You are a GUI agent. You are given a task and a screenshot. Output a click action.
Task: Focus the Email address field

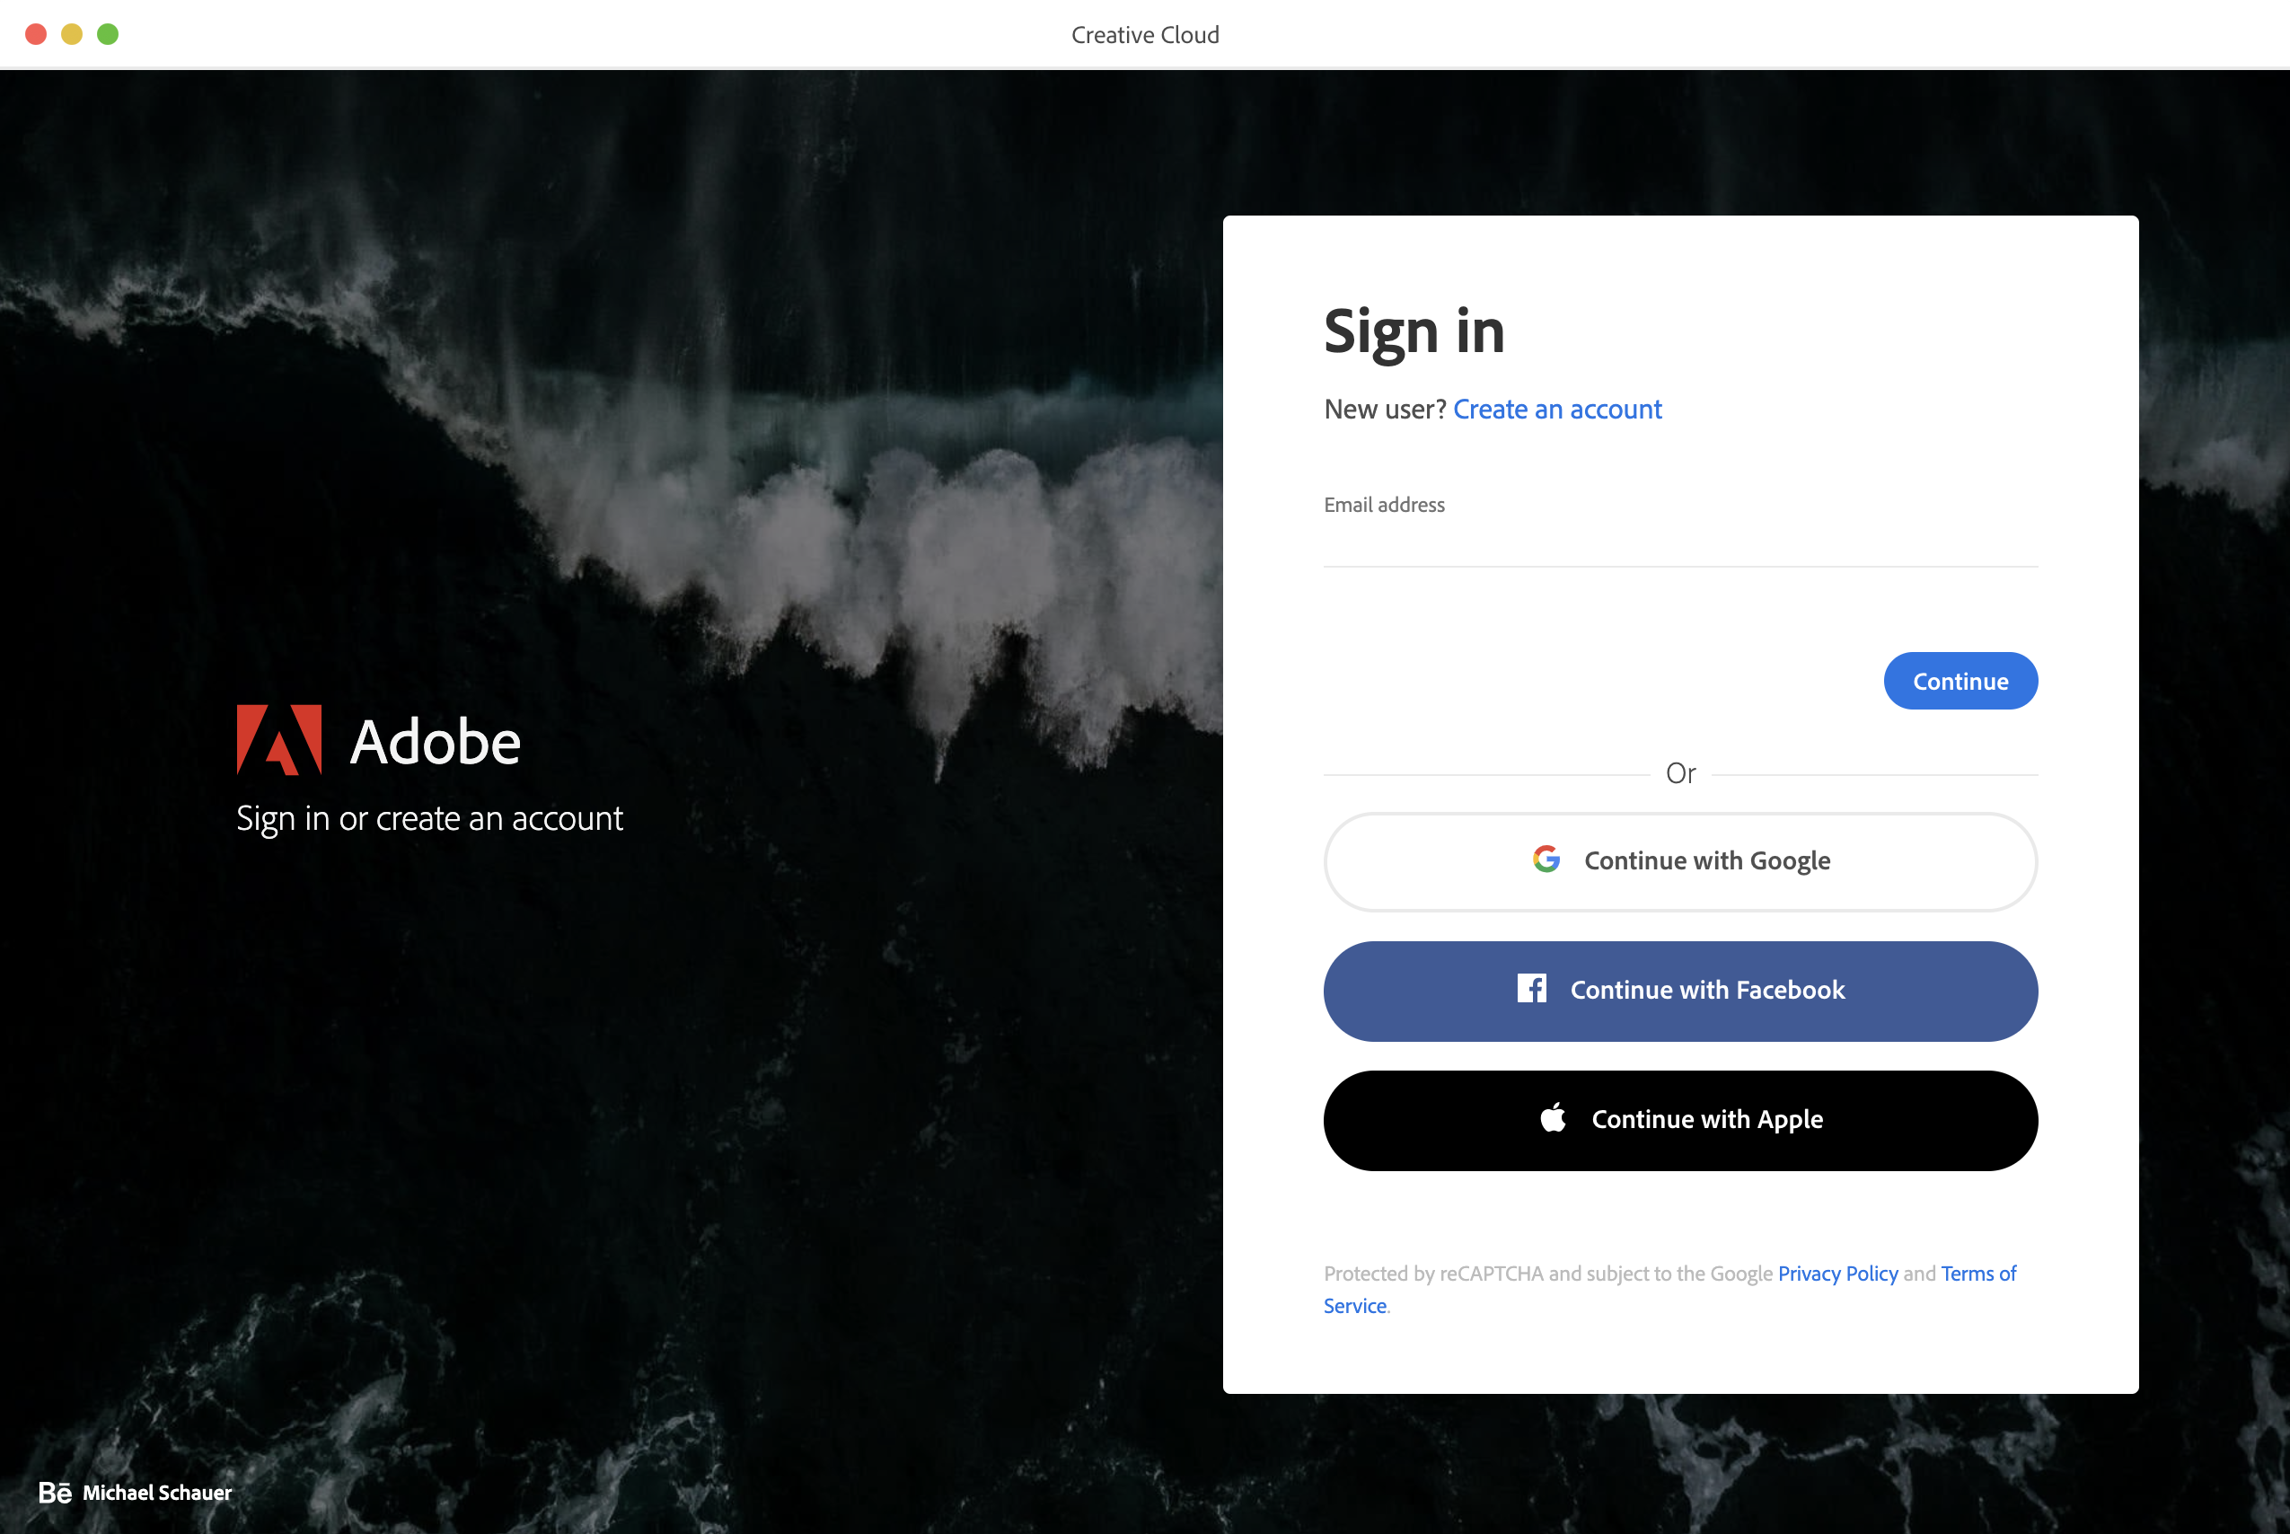1679,545
